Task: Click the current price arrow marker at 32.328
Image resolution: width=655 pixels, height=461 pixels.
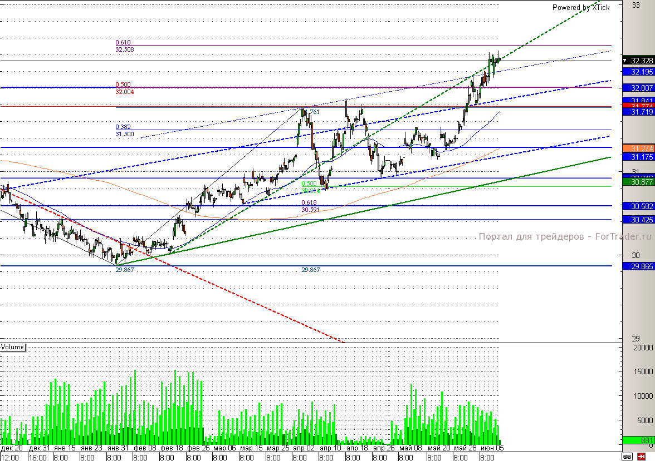Action: pyautogui.click(x=625, y=61)
